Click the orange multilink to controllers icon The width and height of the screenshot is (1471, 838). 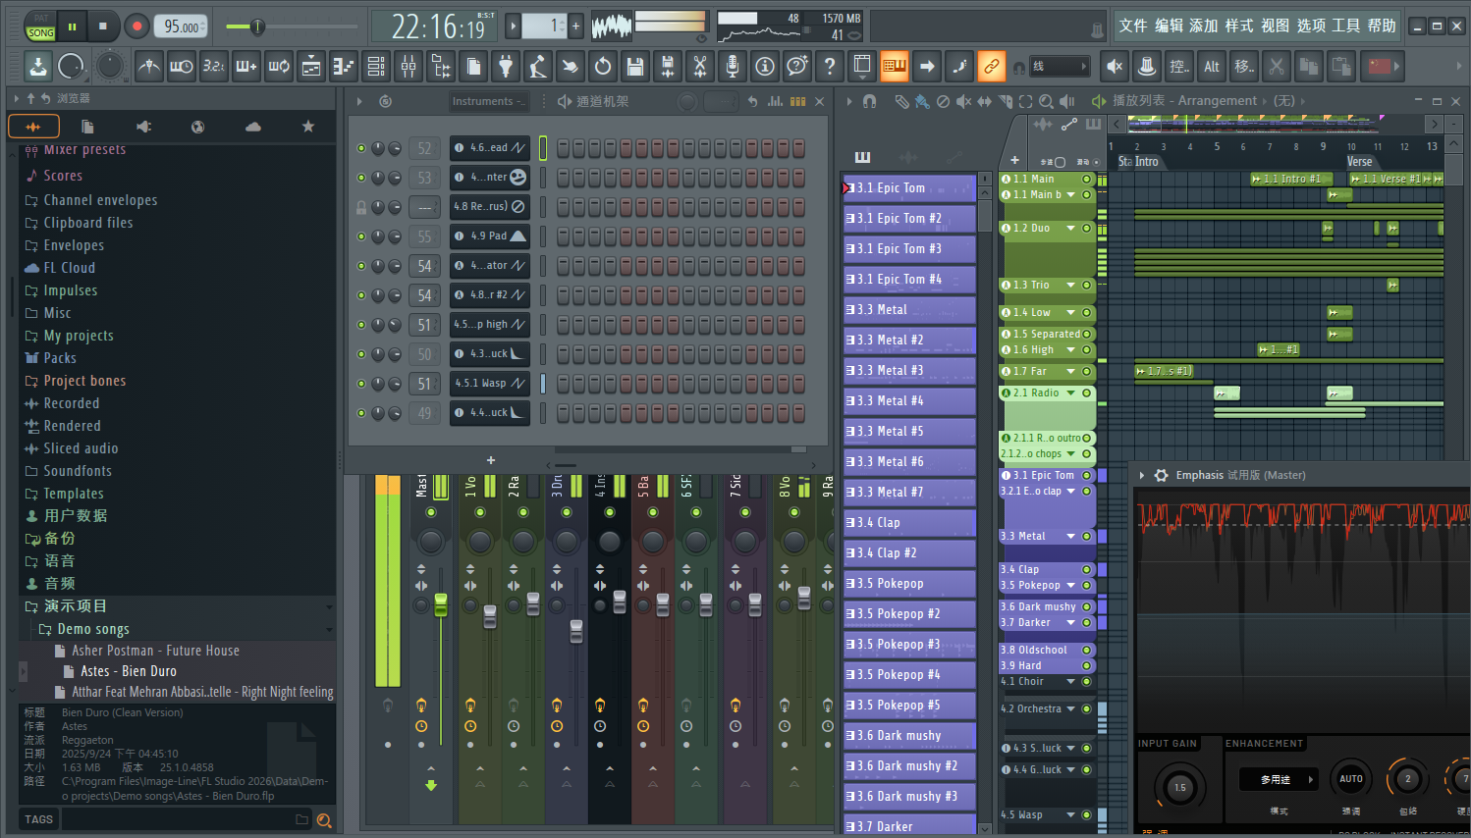pos(992,67)
